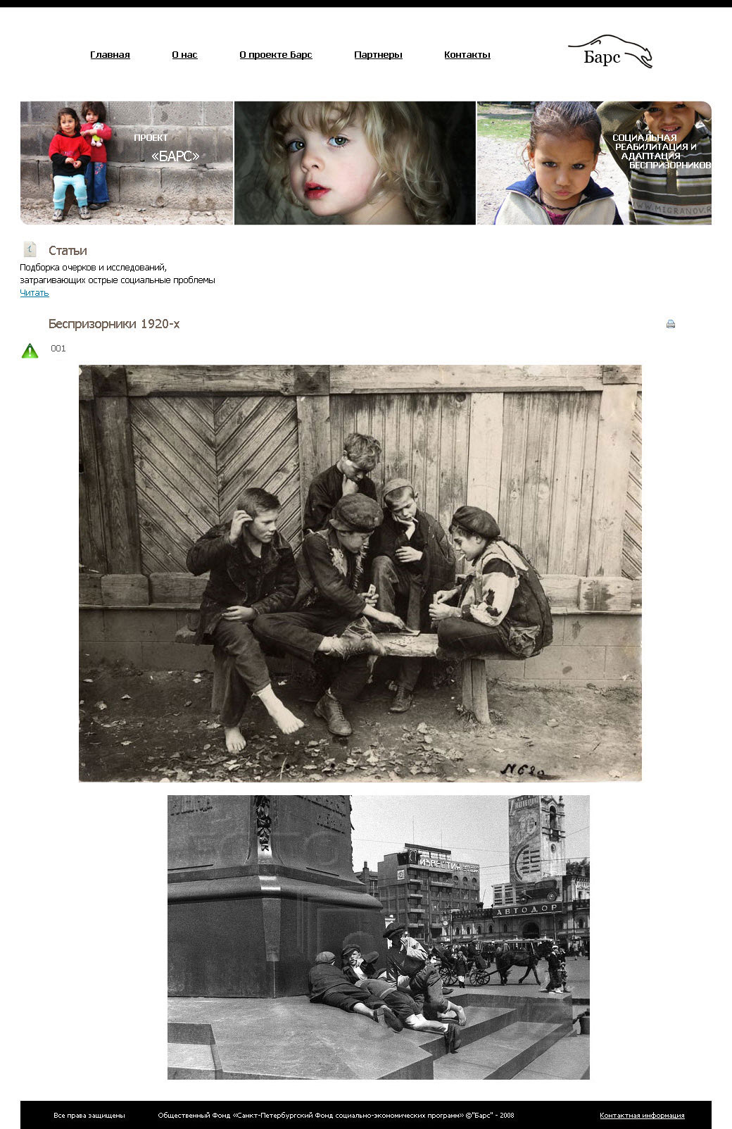Viewport: 732px width, 1129px height.
Task: Click the Статьи section heading
Action: [68, 251]
